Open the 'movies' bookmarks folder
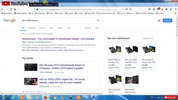This screenshot has width=178, height=100. [121, 13]
